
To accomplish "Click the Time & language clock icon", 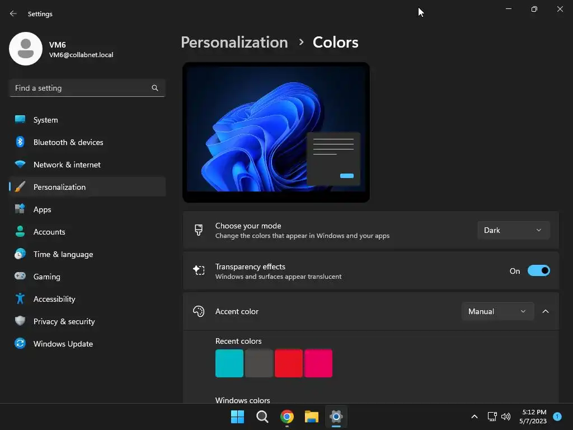I will click(20, 254).
